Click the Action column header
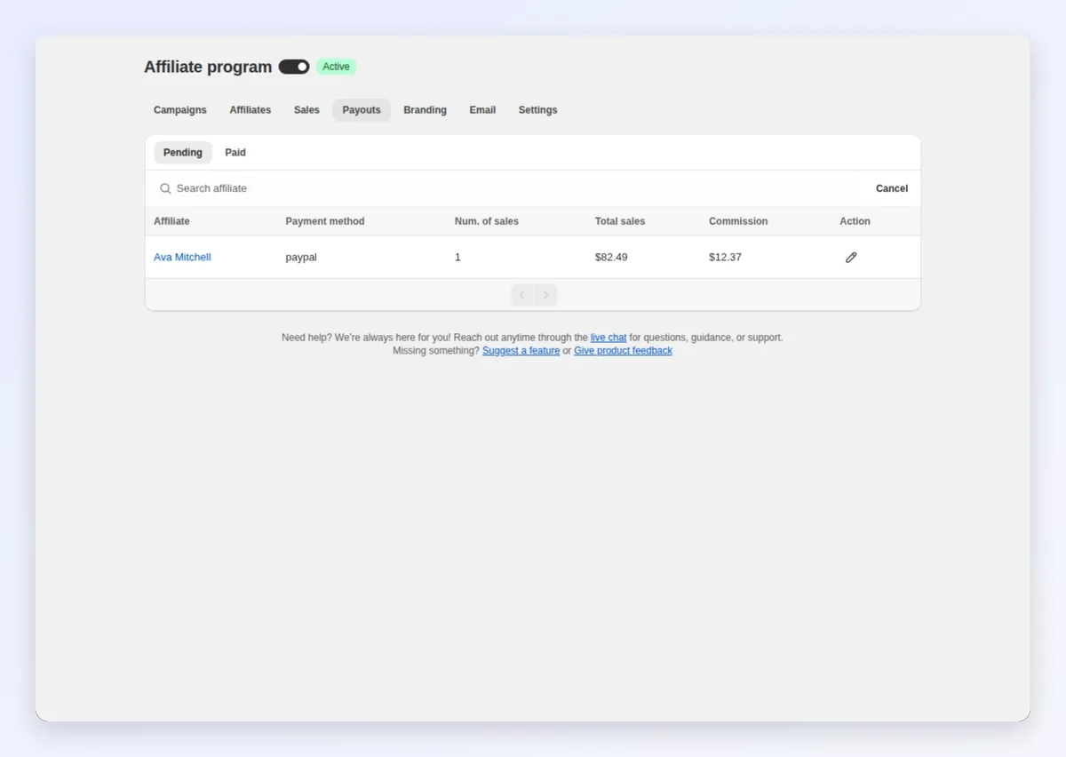This screenshot has width=1066, height=757. [855, 221]
